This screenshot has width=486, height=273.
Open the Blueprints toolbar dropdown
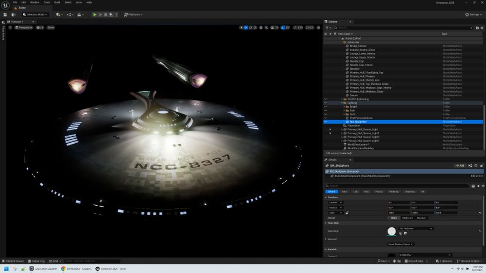[x=69, y=15]
